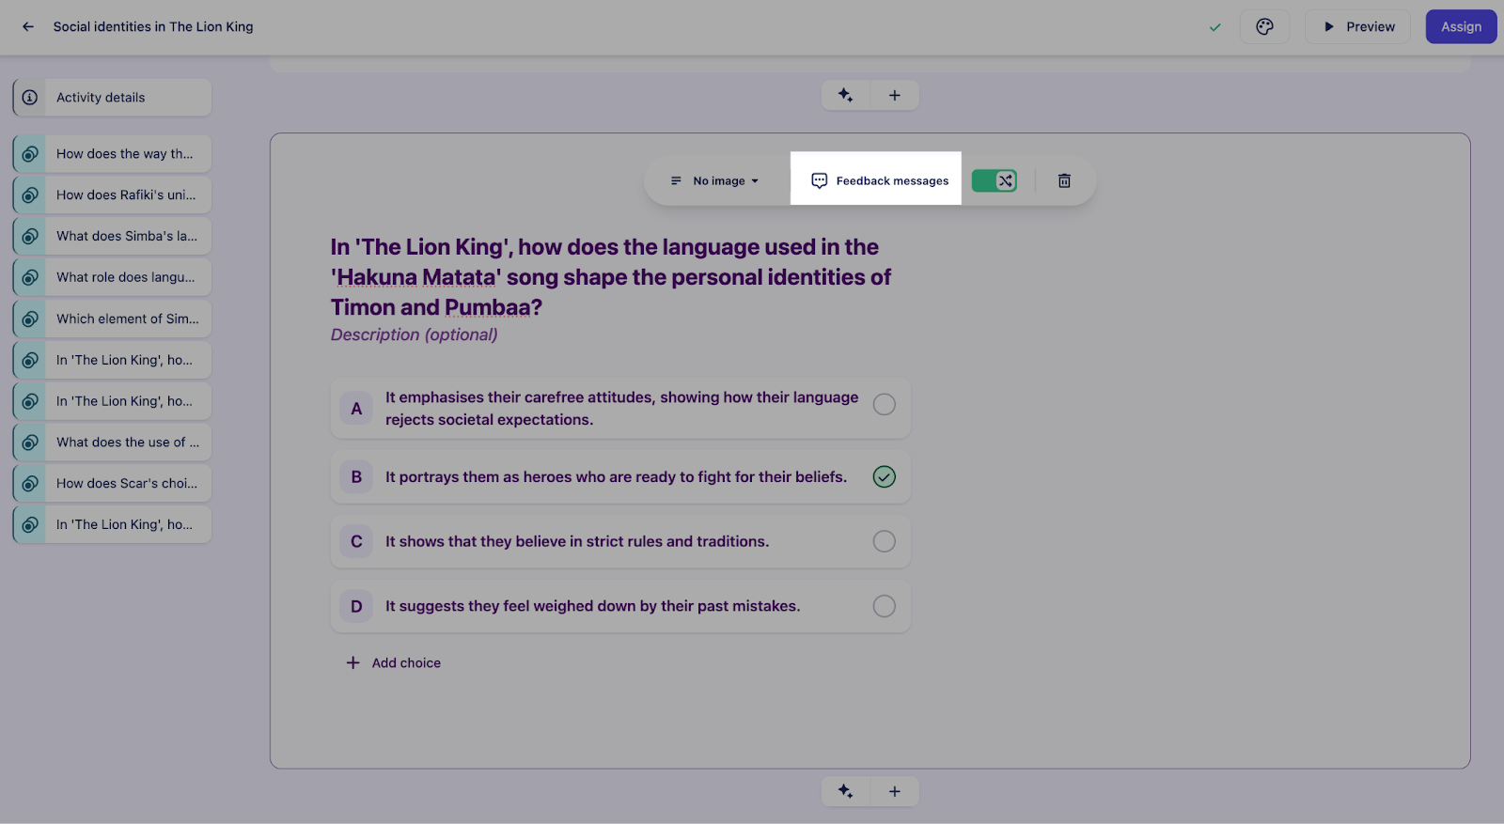Select 'How does Rafiki's uni...' question
Viewport: 1504px width, 824px height.
pos(113,195)
